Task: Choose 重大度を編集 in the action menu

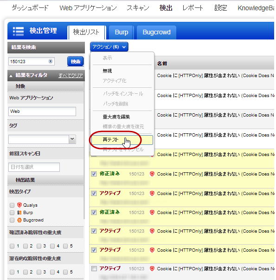Action: (116, 117)
